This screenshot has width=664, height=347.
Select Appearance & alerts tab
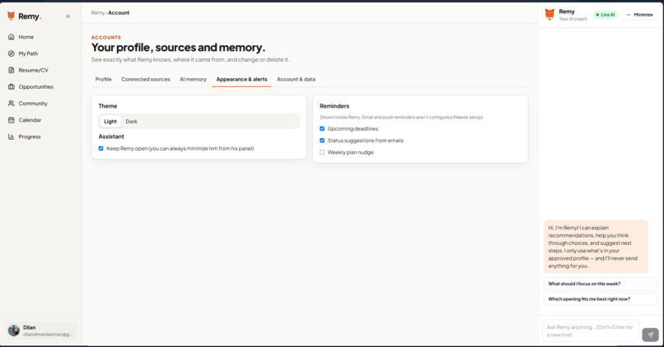click(242, 79)
